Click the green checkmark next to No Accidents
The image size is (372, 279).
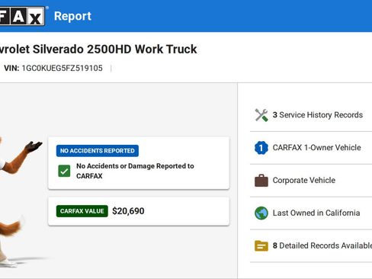coord(64,171)
